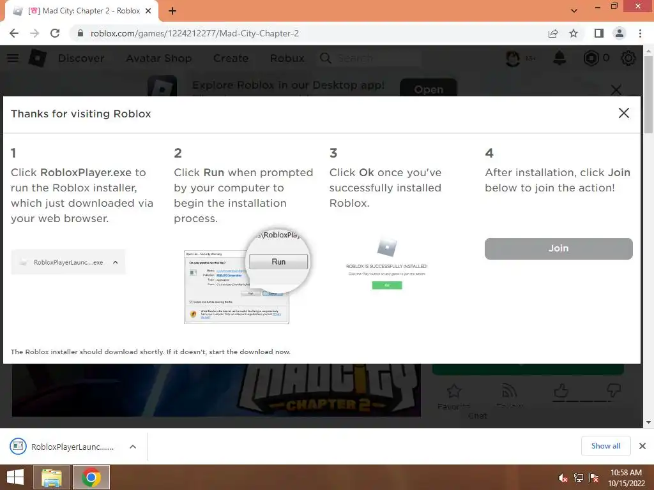This screenshot has height=490, width=654.
Task: Close the downloads bar
Action: tap(643, 446)
